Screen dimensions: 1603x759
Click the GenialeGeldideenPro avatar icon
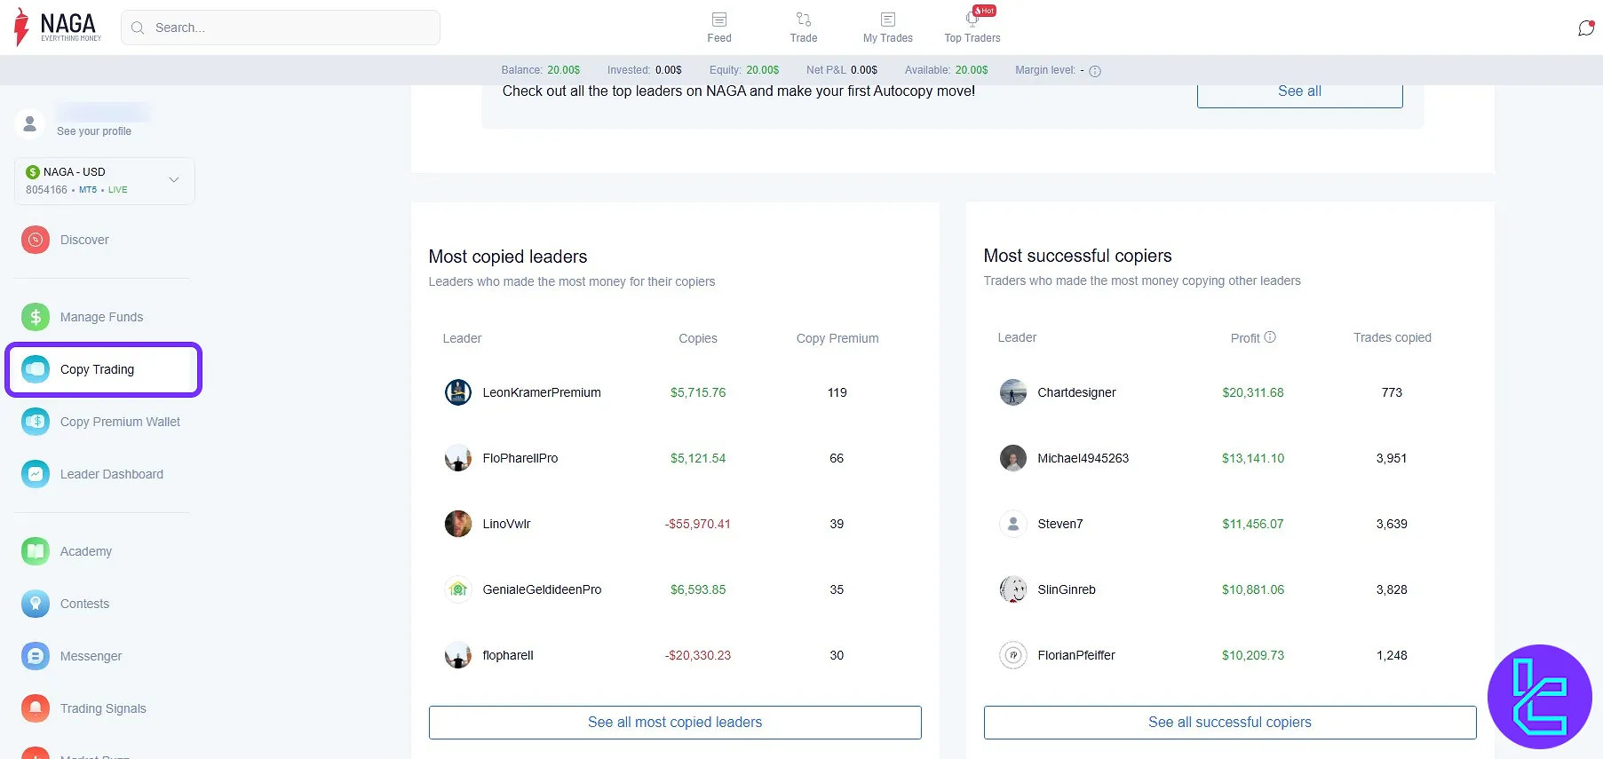[458, 589]
